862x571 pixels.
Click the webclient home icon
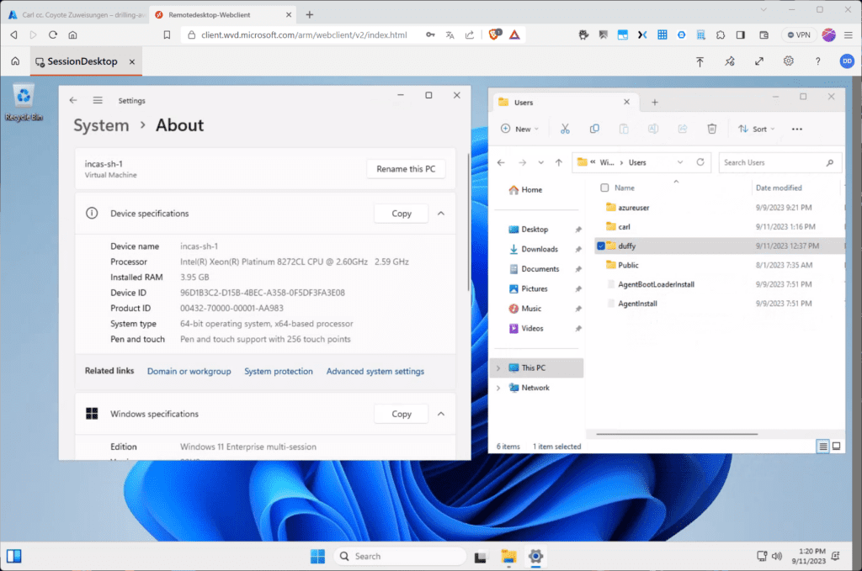coord(15,61)
